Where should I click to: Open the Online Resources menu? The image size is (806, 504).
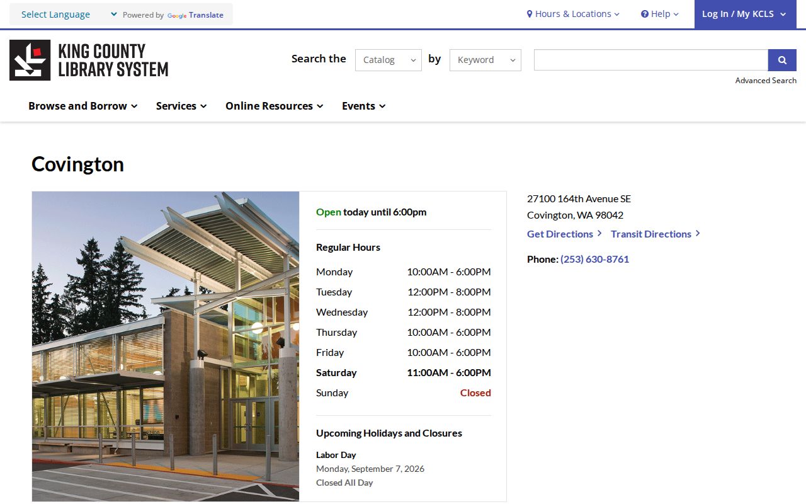tap(275, 106)
